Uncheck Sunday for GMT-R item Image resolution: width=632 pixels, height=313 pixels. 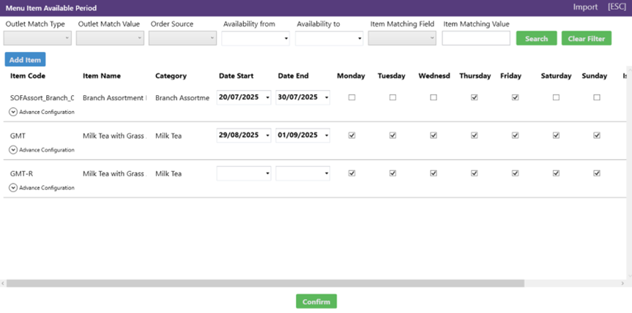click(x=597, y=173)
